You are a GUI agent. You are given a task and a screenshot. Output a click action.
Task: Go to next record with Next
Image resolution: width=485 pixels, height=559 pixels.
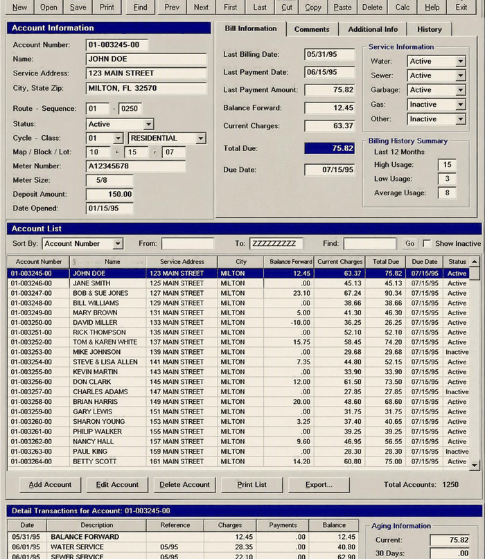[x=201, y=7]
